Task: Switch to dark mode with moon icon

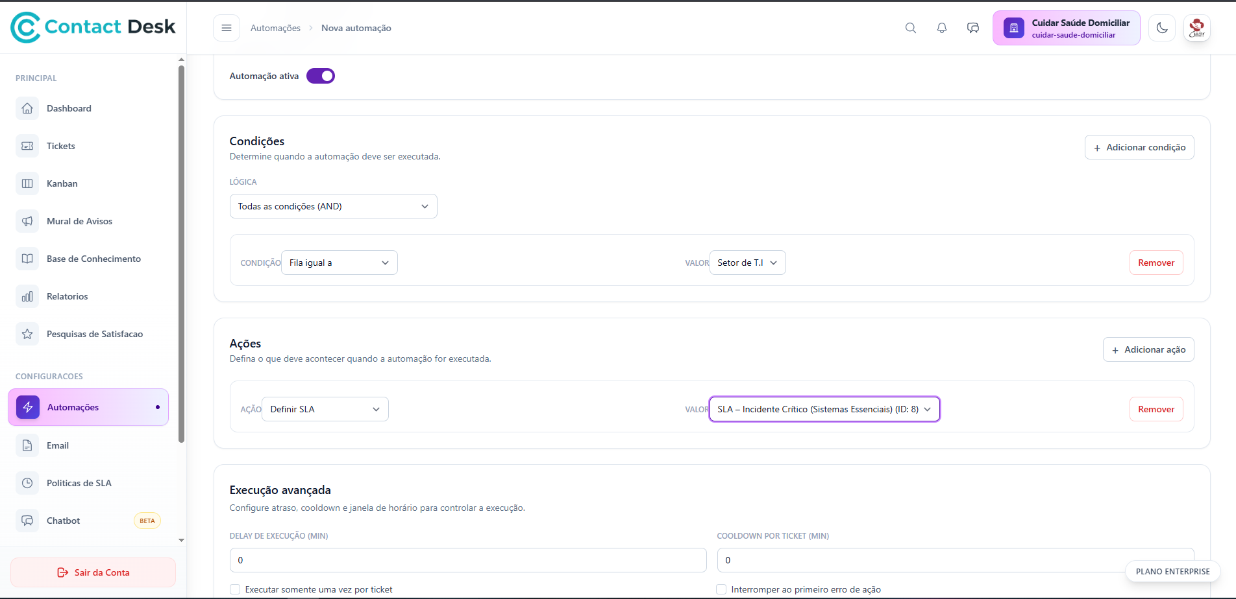Action: tap(1162, 28)
